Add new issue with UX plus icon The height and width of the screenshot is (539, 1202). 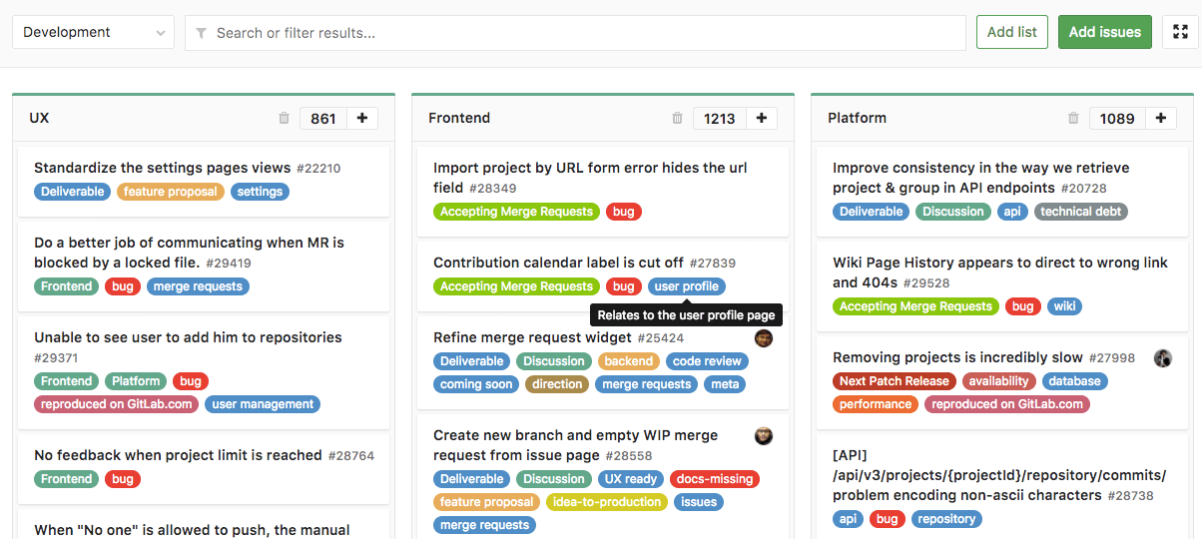coord(362,118)
